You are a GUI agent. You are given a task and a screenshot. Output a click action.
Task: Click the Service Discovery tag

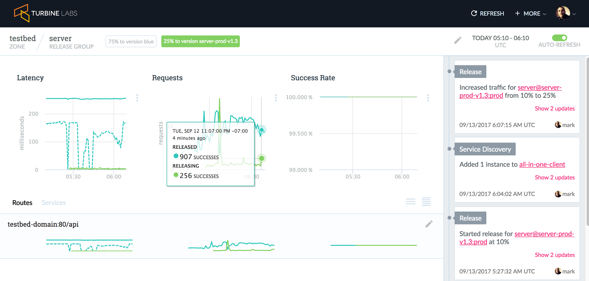[485, 149]
